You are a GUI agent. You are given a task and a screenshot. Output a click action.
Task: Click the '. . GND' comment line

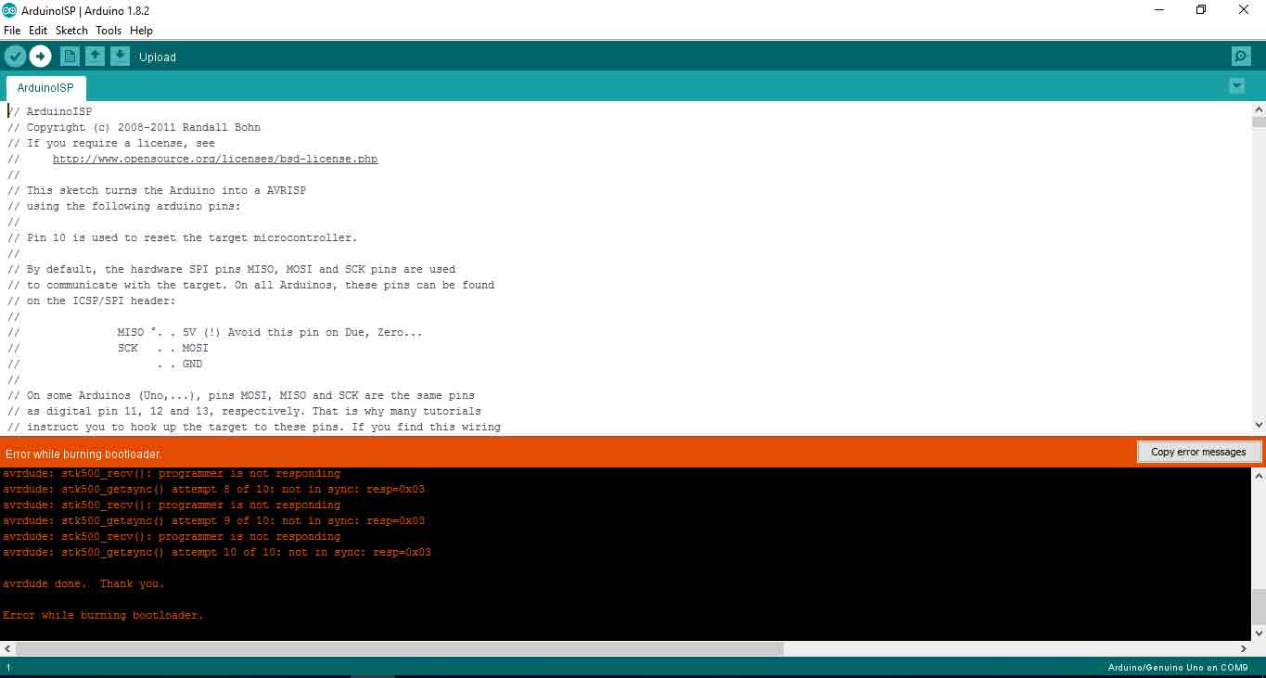coord(105,364)
